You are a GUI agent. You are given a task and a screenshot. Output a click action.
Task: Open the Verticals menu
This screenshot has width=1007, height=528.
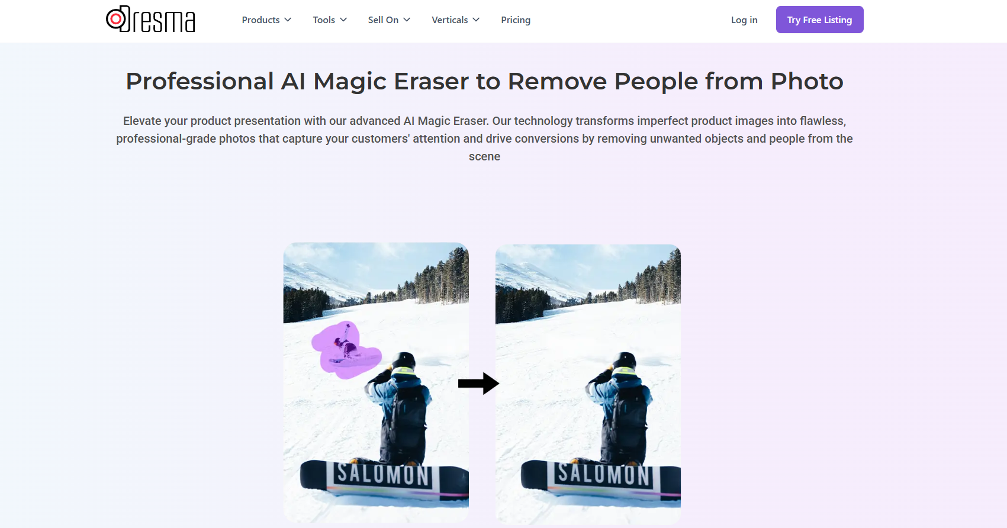pyautogui.click(x=455, y=20)
